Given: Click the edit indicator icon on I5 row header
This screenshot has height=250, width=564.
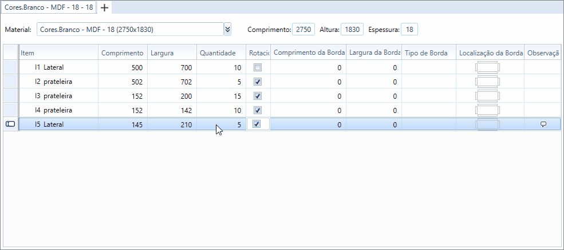Looking at the screenshot, I should 10,124.
